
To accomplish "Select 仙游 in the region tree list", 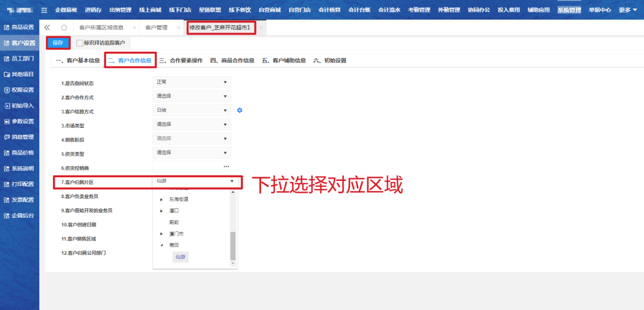I will pos(180,257).
